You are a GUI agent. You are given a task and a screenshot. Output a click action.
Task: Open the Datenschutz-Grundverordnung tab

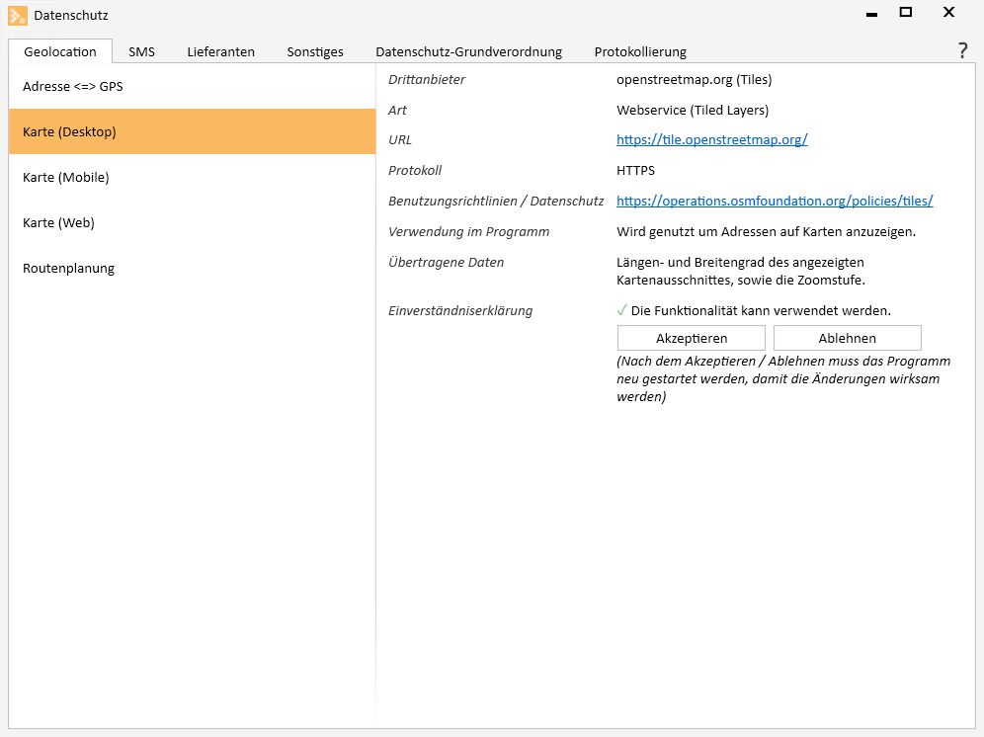(468, 51)
